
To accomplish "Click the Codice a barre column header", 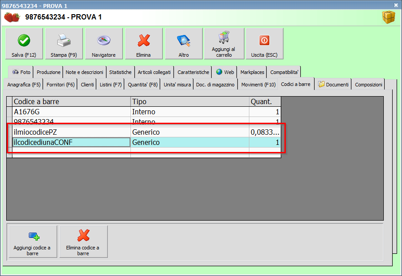I will tap(71, 101).
